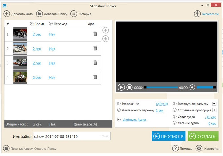Click Открыть Папку text at bottom

coord(45,149)
